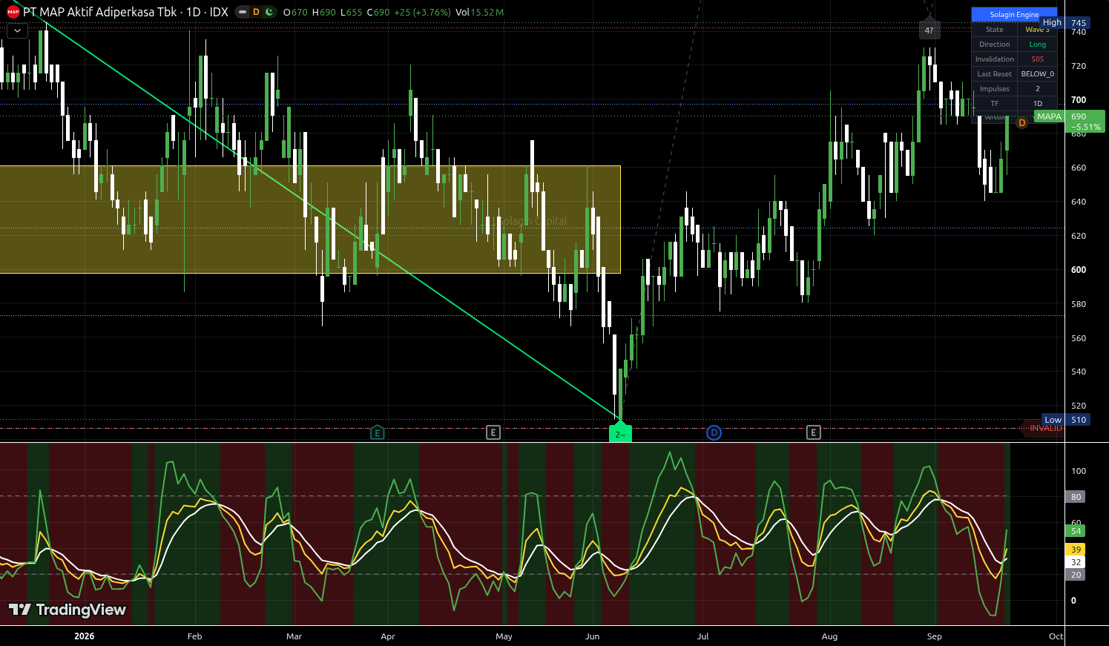Click the orange D badge beside the MAPA label

(1022, 122)
